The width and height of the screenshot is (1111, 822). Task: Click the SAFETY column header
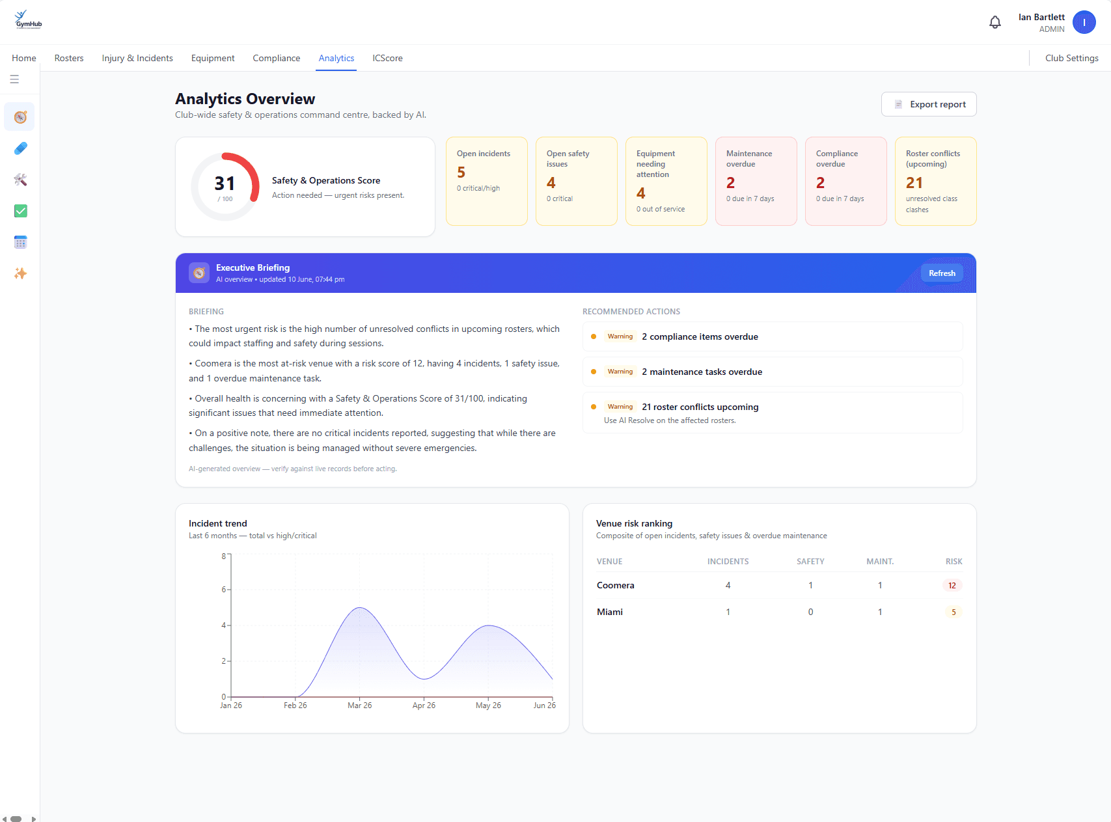click(x=810, y=562)
